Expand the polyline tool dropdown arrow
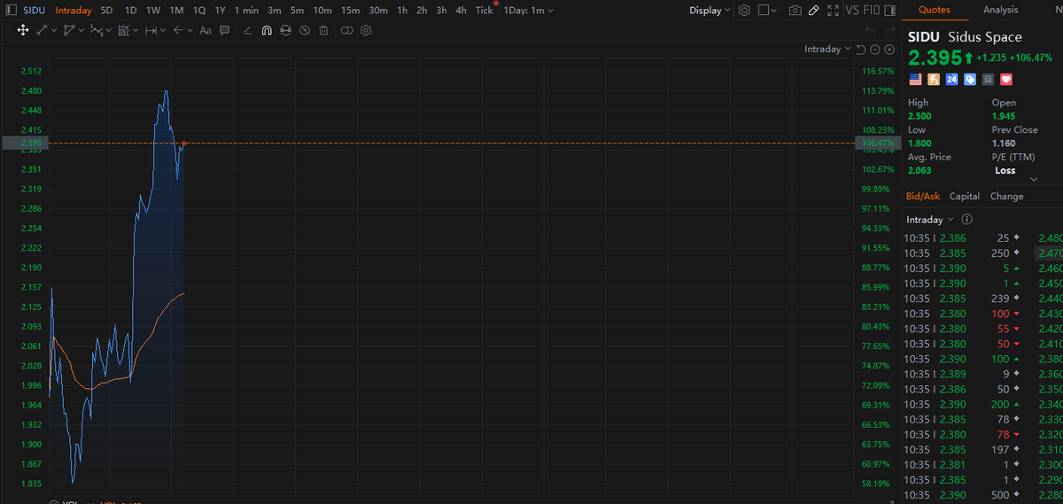 point(81,30)
